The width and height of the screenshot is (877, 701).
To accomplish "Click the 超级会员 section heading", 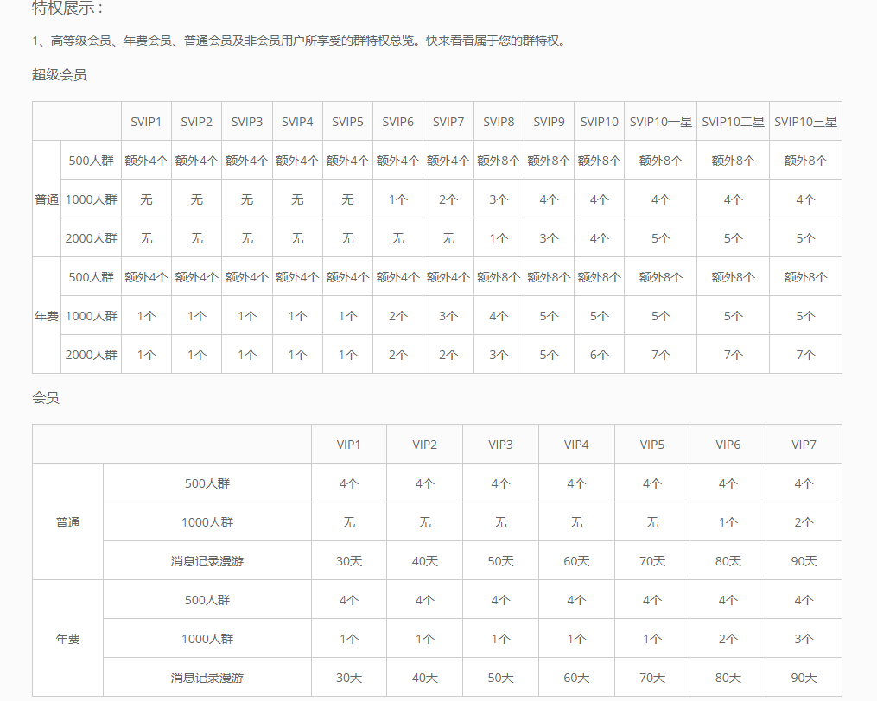I will 60,75.
